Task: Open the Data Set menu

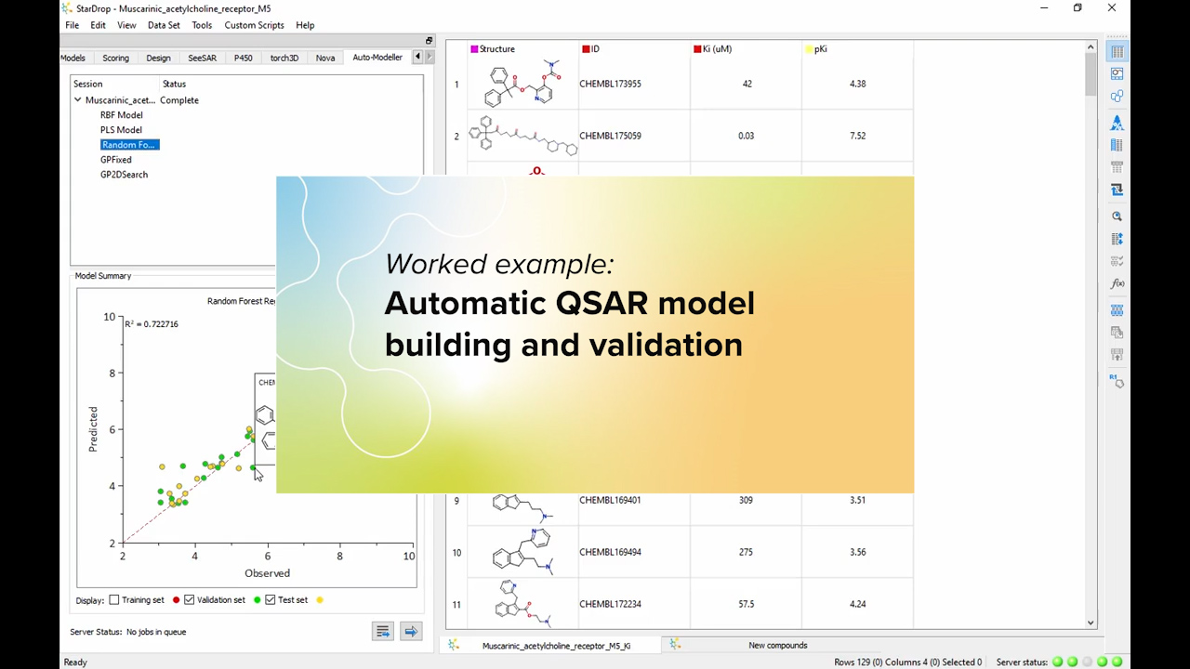Action: (x=164, y=25)
